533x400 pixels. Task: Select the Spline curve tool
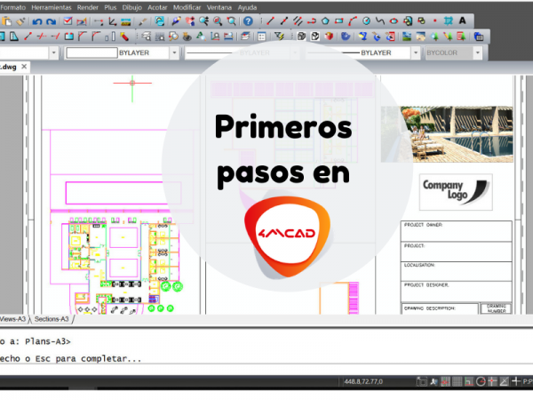pos(380,21)
